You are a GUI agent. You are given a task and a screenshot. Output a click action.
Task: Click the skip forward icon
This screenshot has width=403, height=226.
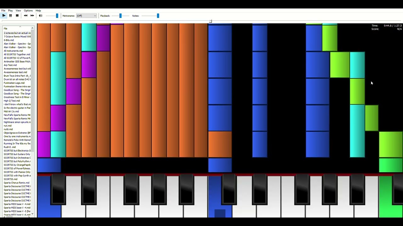(x=32, y=16)
